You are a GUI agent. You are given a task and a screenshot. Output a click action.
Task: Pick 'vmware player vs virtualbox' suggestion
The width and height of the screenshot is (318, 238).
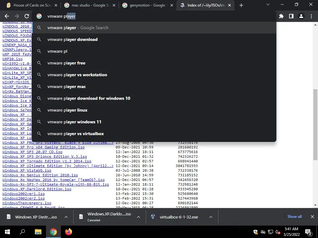154,134
